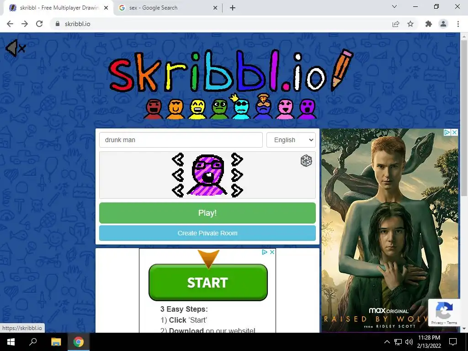Image resolution: width=468 pixels, height=351 pixels.
Task: Click the green Play! button
Action: [207, 213]
